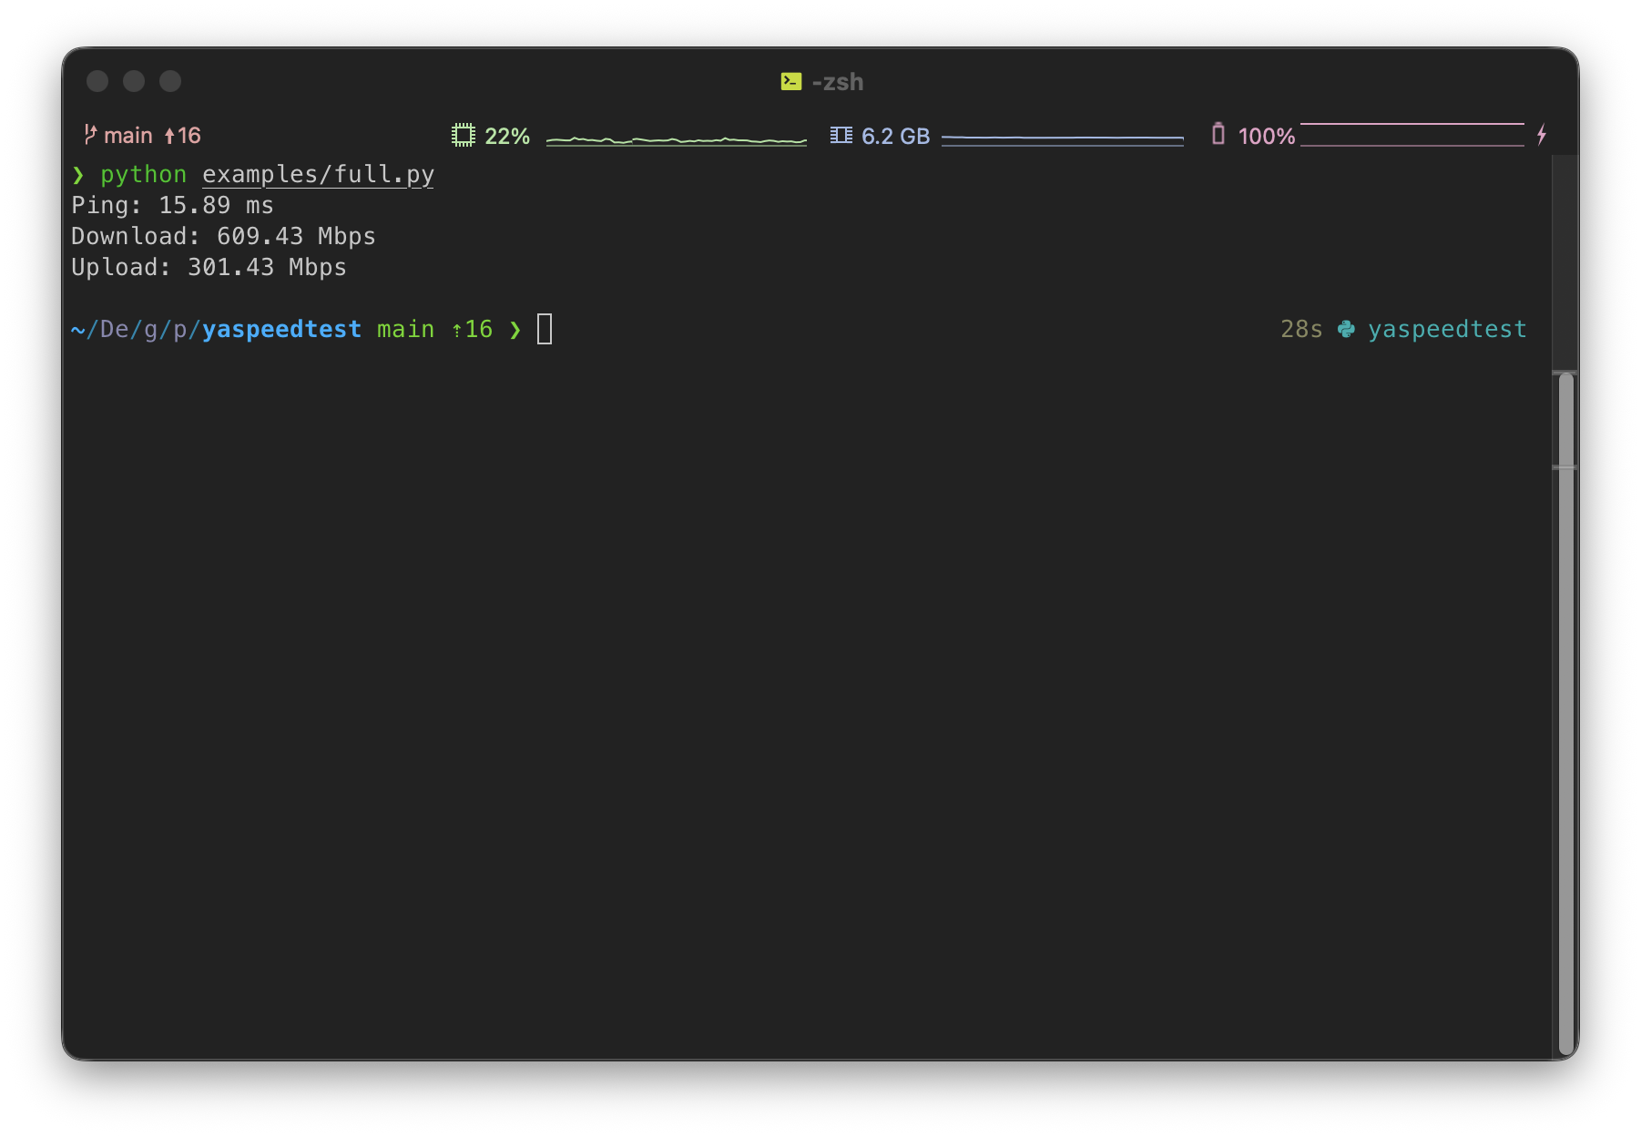Click the -zsh window title
The width and height of the screenshot is (1641, 1137).
tap(838, 82)
